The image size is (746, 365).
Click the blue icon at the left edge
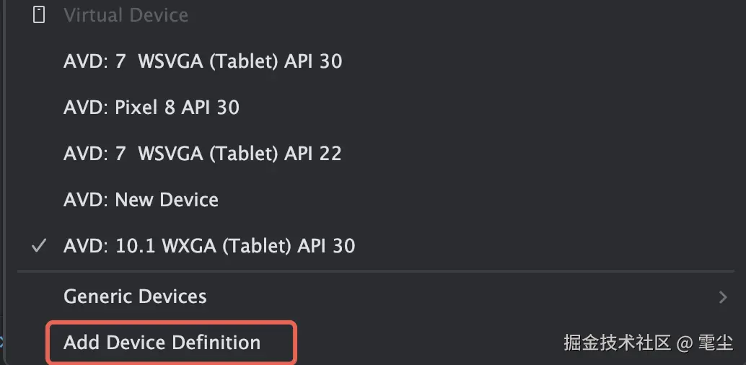pos(1,342)
